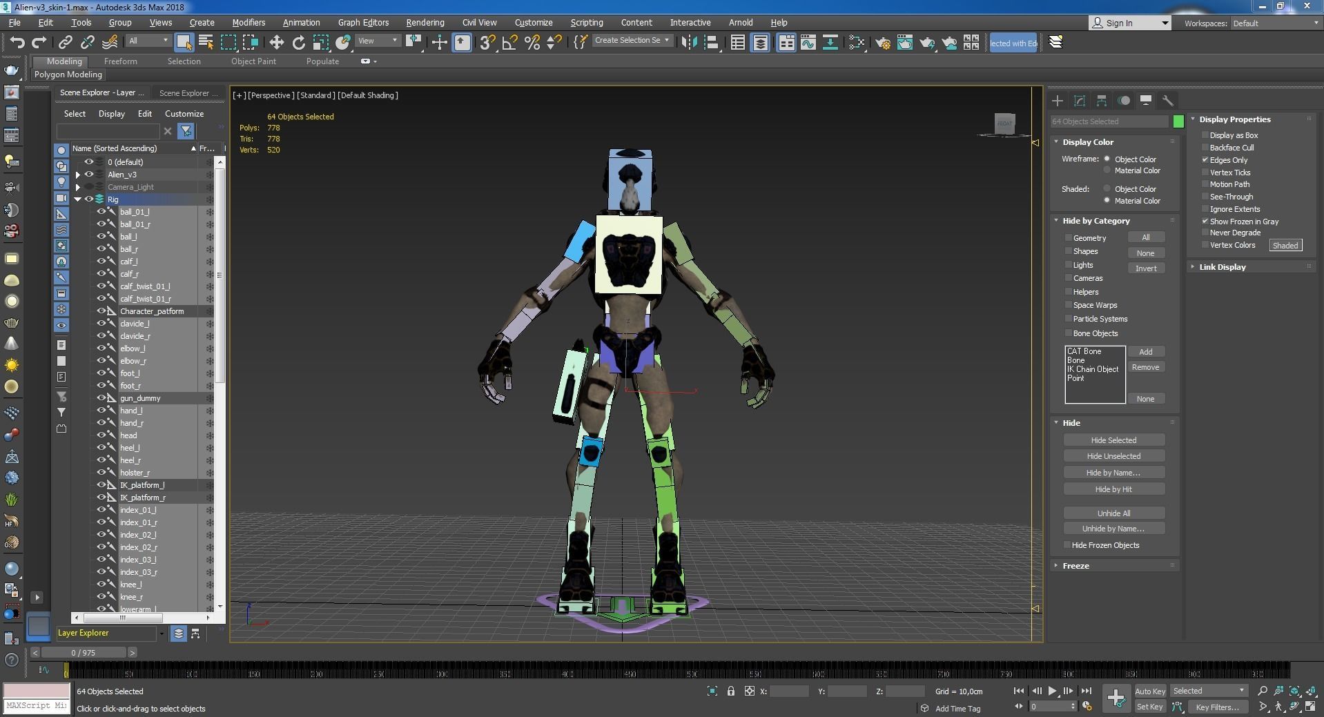Toggle Layer Explorer layers icon
Image resolution: width=1324 pixels, height=717 pixels.
[x=179, y=633]
